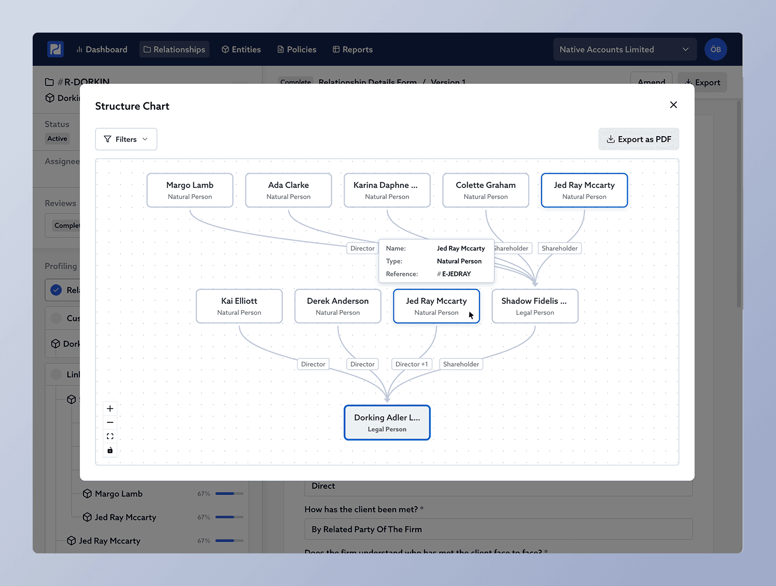Click the blue app logo in top-left corner
Image resolution: width=776 pixels, height=586 pixels.
pyautogui.click(x=55, y=49)
